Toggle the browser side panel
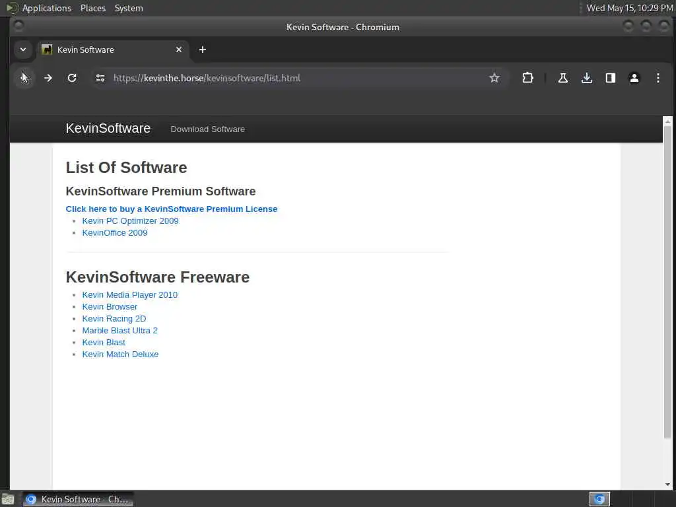 click(x=611, y=78)
